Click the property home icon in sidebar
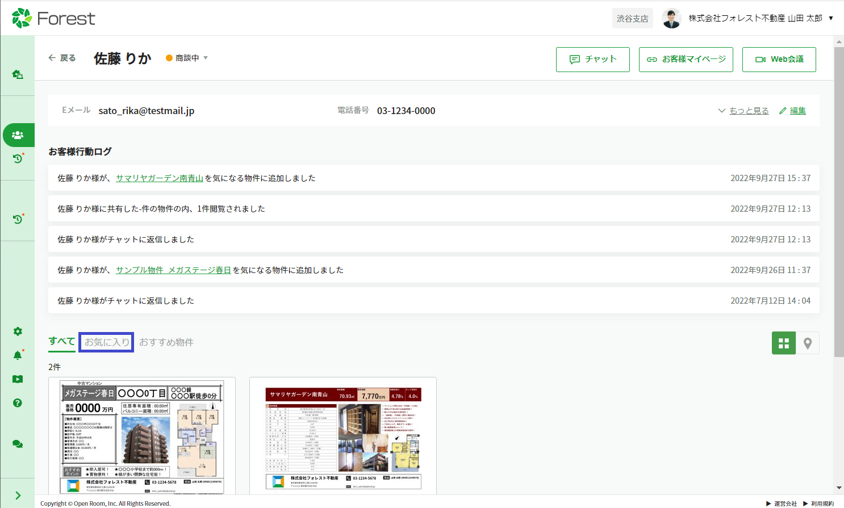This screenshot has width=844, height=508. (x=18, y=74)
